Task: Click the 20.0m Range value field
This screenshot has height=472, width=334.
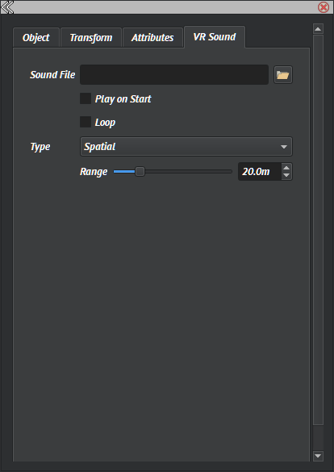Action: 260,172
